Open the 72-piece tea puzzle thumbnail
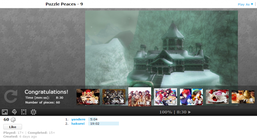 click(x=243, y=97)
